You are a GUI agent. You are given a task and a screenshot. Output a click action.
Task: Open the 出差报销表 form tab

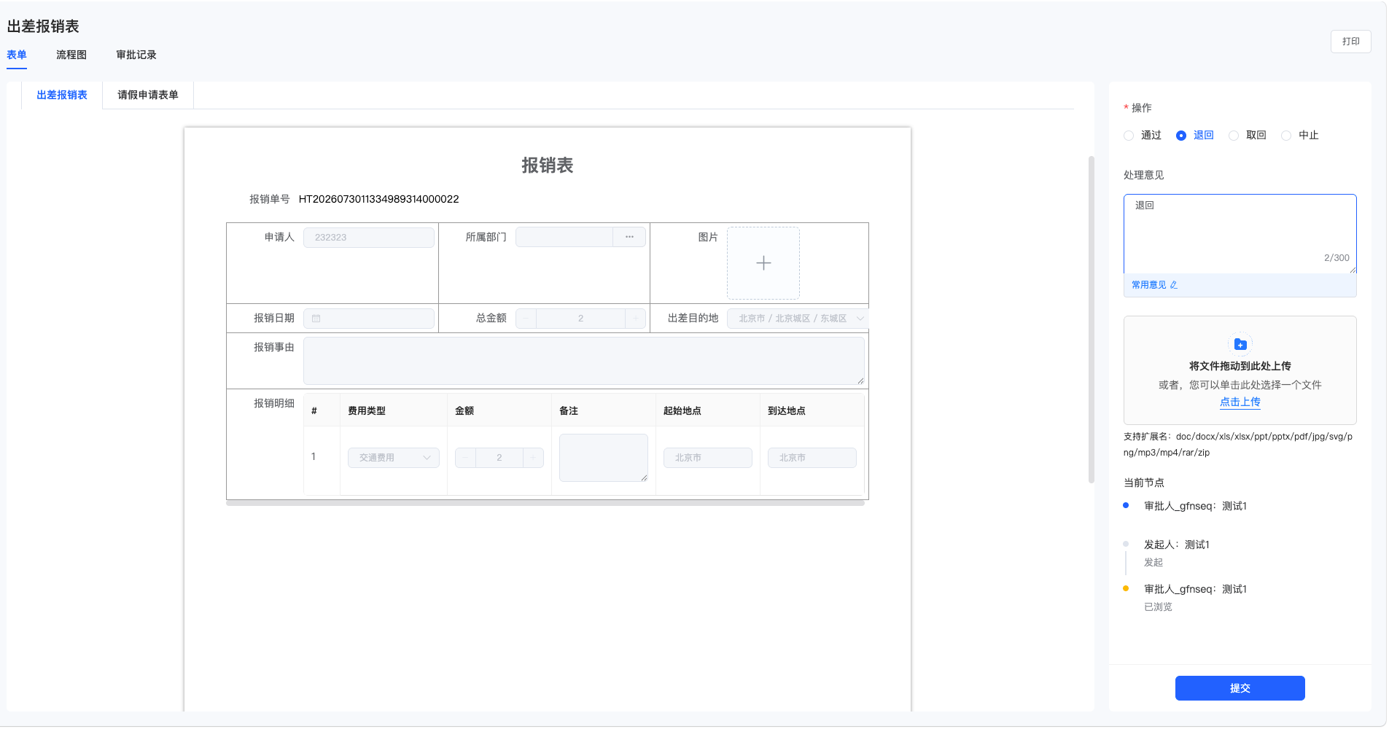[x=62, y=95]
